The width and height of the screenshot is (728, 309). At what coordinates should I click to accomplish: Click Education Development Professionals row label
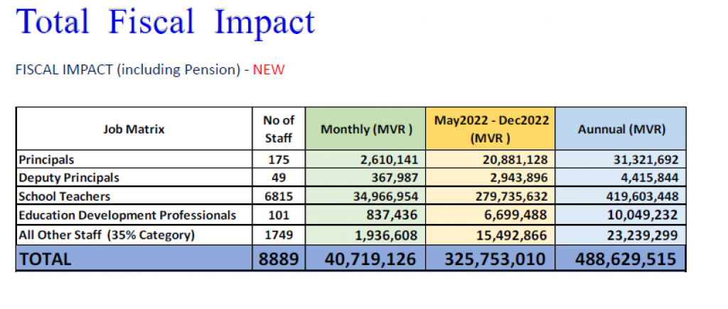[x=127, y=215]
